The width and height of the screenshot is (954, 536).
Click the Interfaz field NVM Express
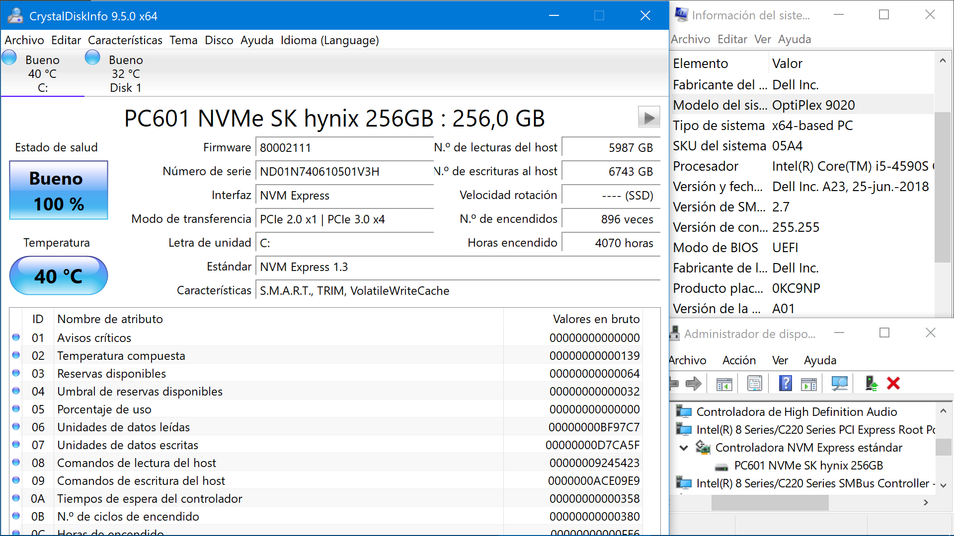pyautogui.click(x=344, y=196)
